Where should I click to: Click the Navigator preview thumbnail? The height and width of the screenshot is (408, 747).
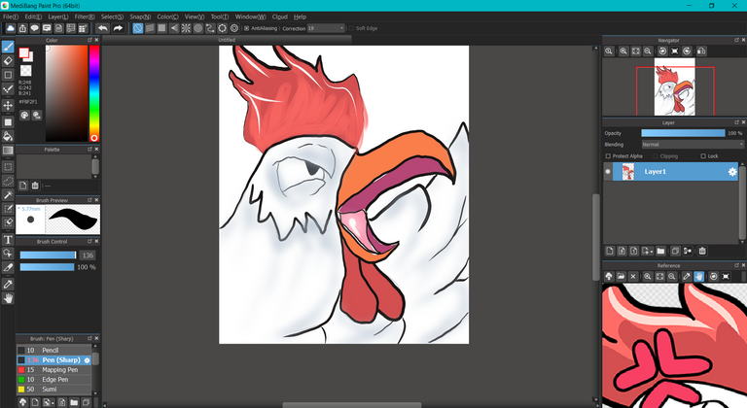tap(675, 86)
